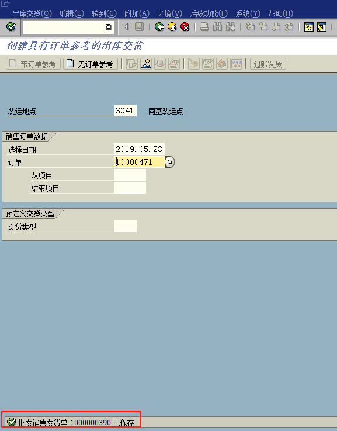Click the Previous Page icon
Screen dimensions: 337x431
coord(263,27)
